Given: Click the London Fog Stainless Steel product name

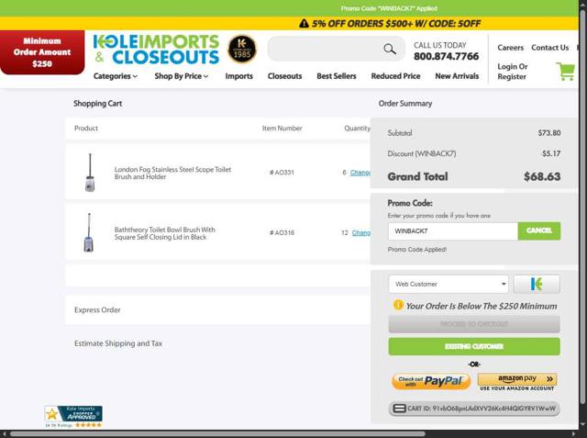Looking at the screenshot, I should tap(172, 173).
